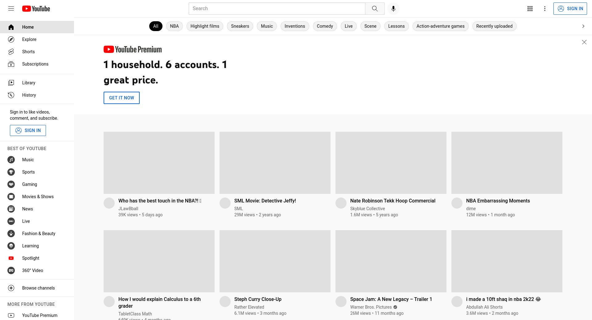
Task: Show more category chips with right arrow
Action: coord(583,26)
